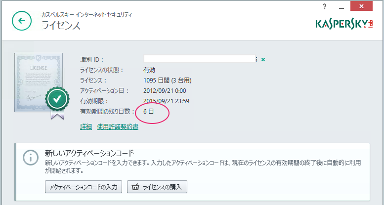Open the 詳細 link
The image size is (384, 205).
coord(86,127)
